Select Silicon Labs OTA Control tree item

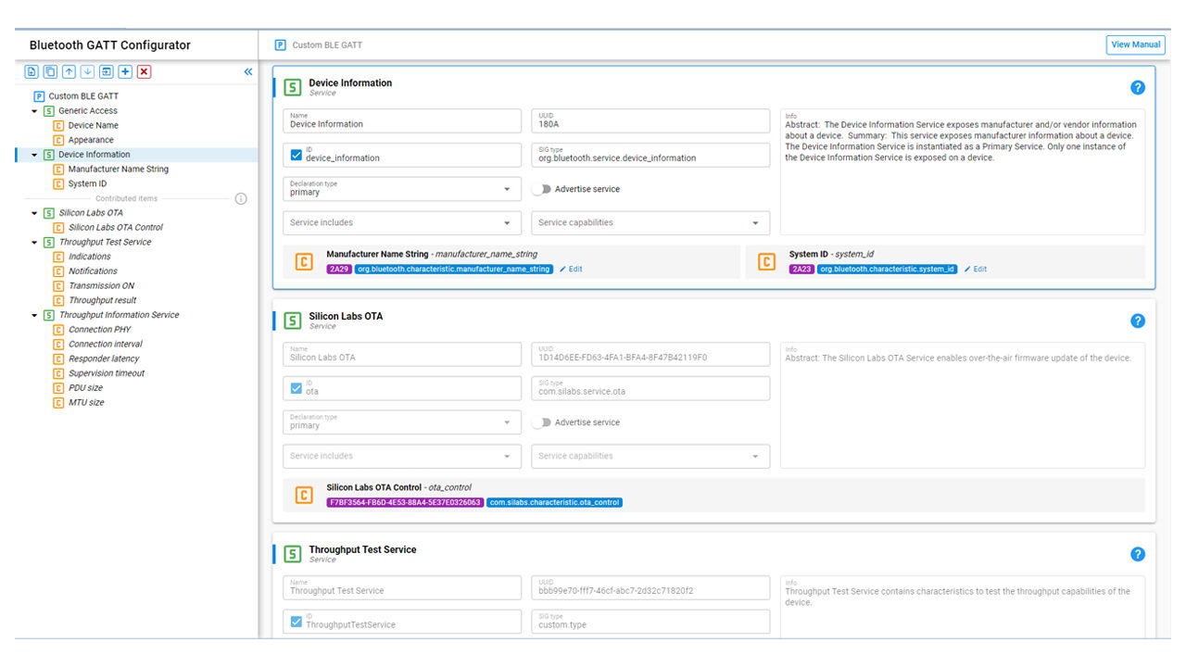[x=116, y=227]
